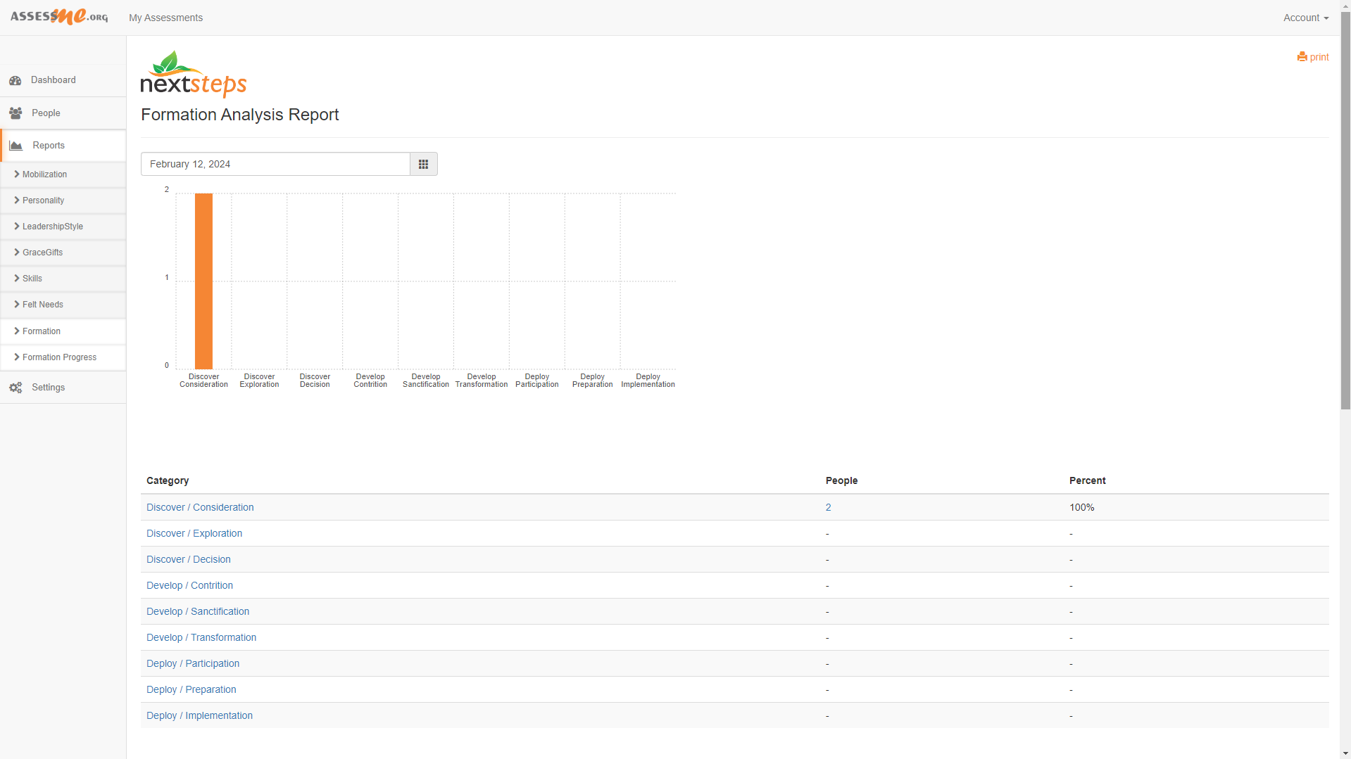
Task: Open Settings gears icon
Action: point(15,388)
